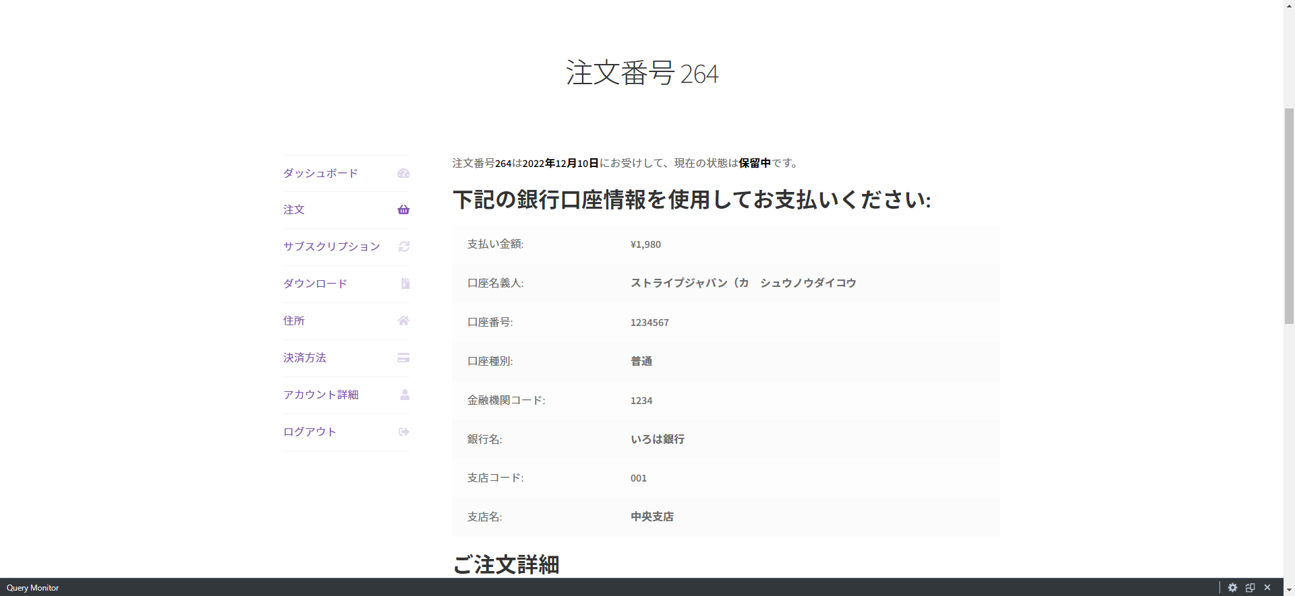Click the 金融機関コード: label
The width and height of the screenshot is (1295, 596).
point(507,400)
